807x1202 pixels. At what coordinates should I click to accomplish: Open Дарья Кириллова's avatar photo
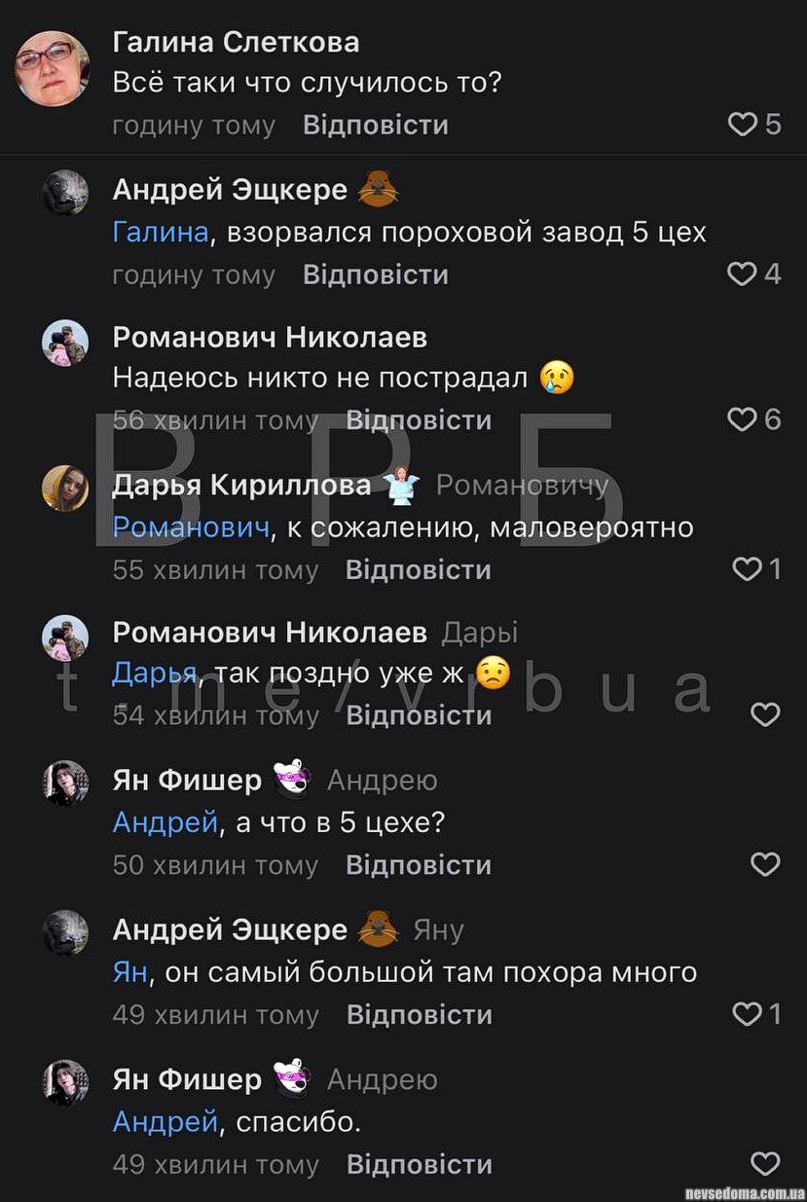click(x=65, y=487)
